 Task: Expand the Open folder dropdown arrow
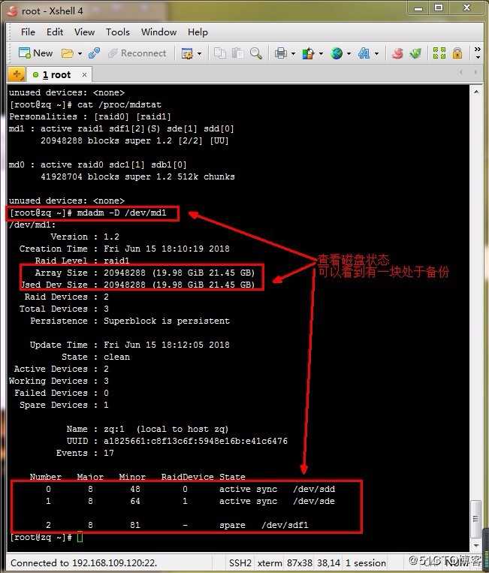(x=80, y=54)
